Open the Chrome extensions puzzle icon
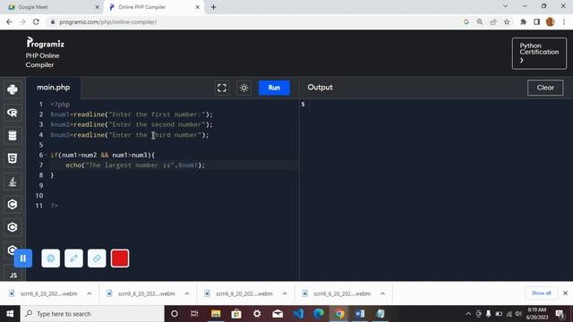573x322 pixels. pyautogui.click(x=523, y=21)
